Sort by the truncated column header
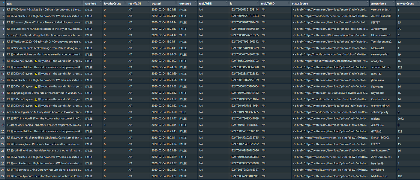The image size is (420, 180). (187, 4)
